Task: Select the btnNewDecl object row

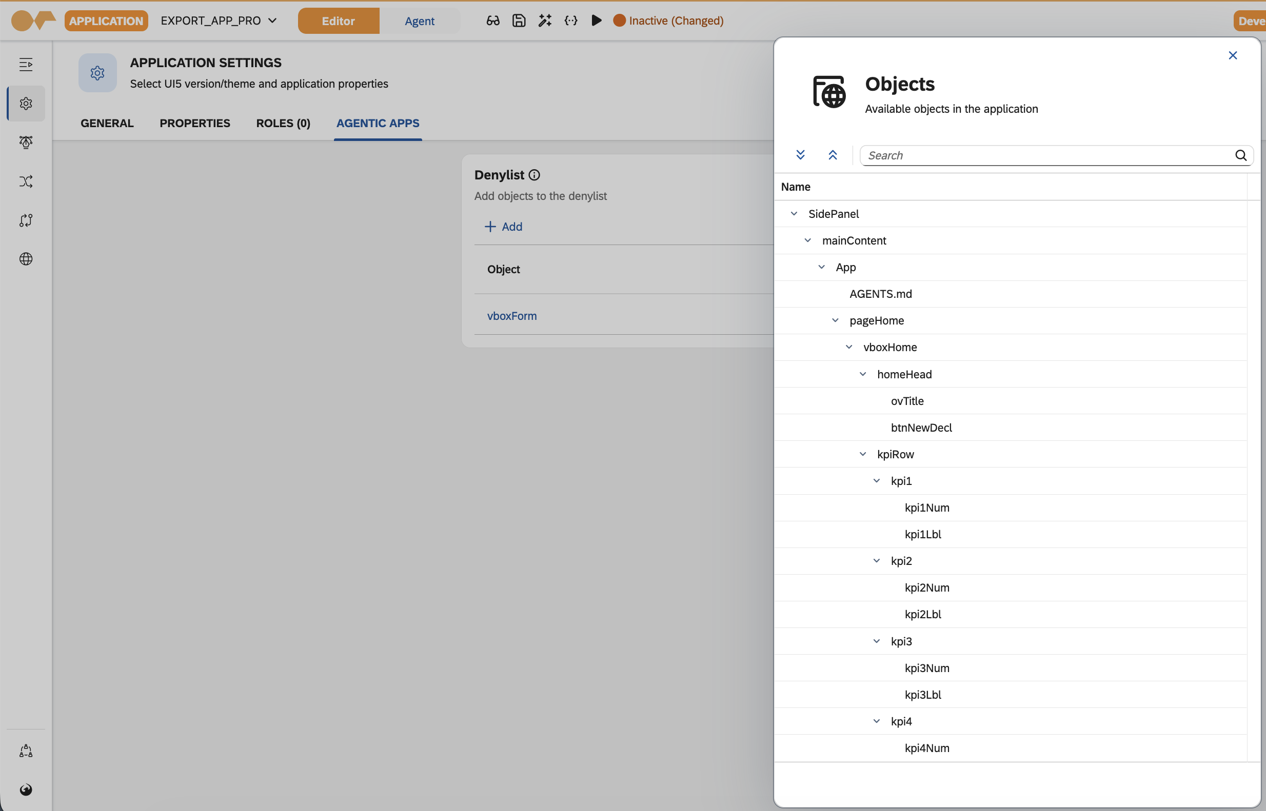Action: coord(1010,428)
